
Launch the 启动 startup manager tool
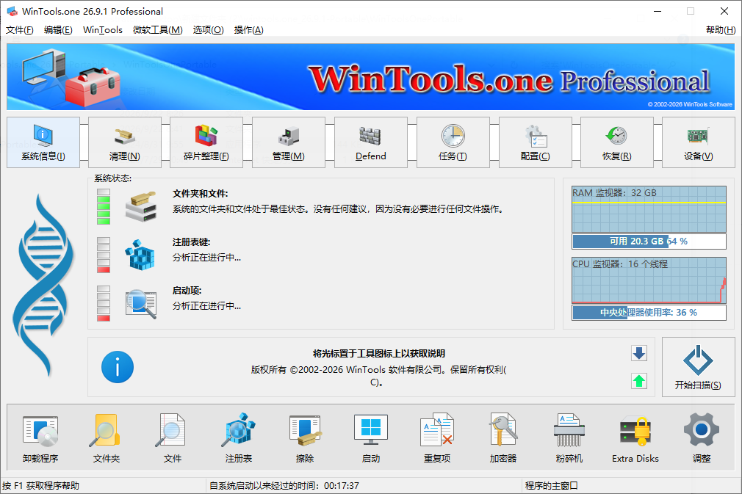[371, 437]
